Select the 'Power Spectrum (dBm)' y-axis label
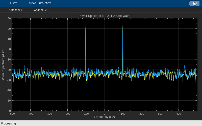 coord(3,65)
